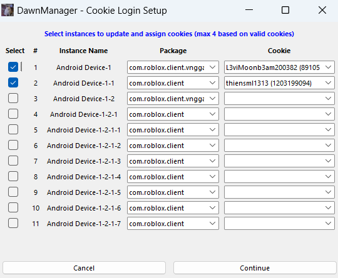This screenshot has height=278, width=338.
Task: Expand package dropdown for Android Device-1-2-1-2
Action: point(173,146)
